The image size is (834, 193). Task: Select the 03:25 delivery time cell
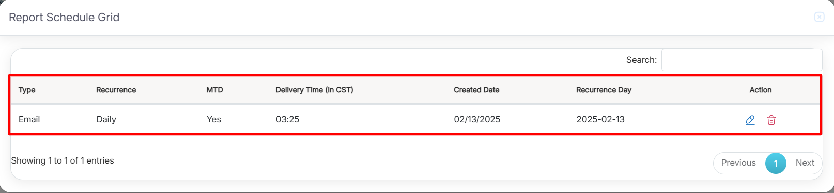click(288, 119)
